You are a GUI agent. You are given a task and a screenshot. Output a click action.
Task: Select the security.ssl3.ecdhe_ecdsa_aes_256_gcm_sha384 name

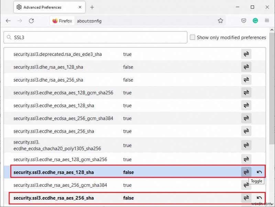point(63,118)
